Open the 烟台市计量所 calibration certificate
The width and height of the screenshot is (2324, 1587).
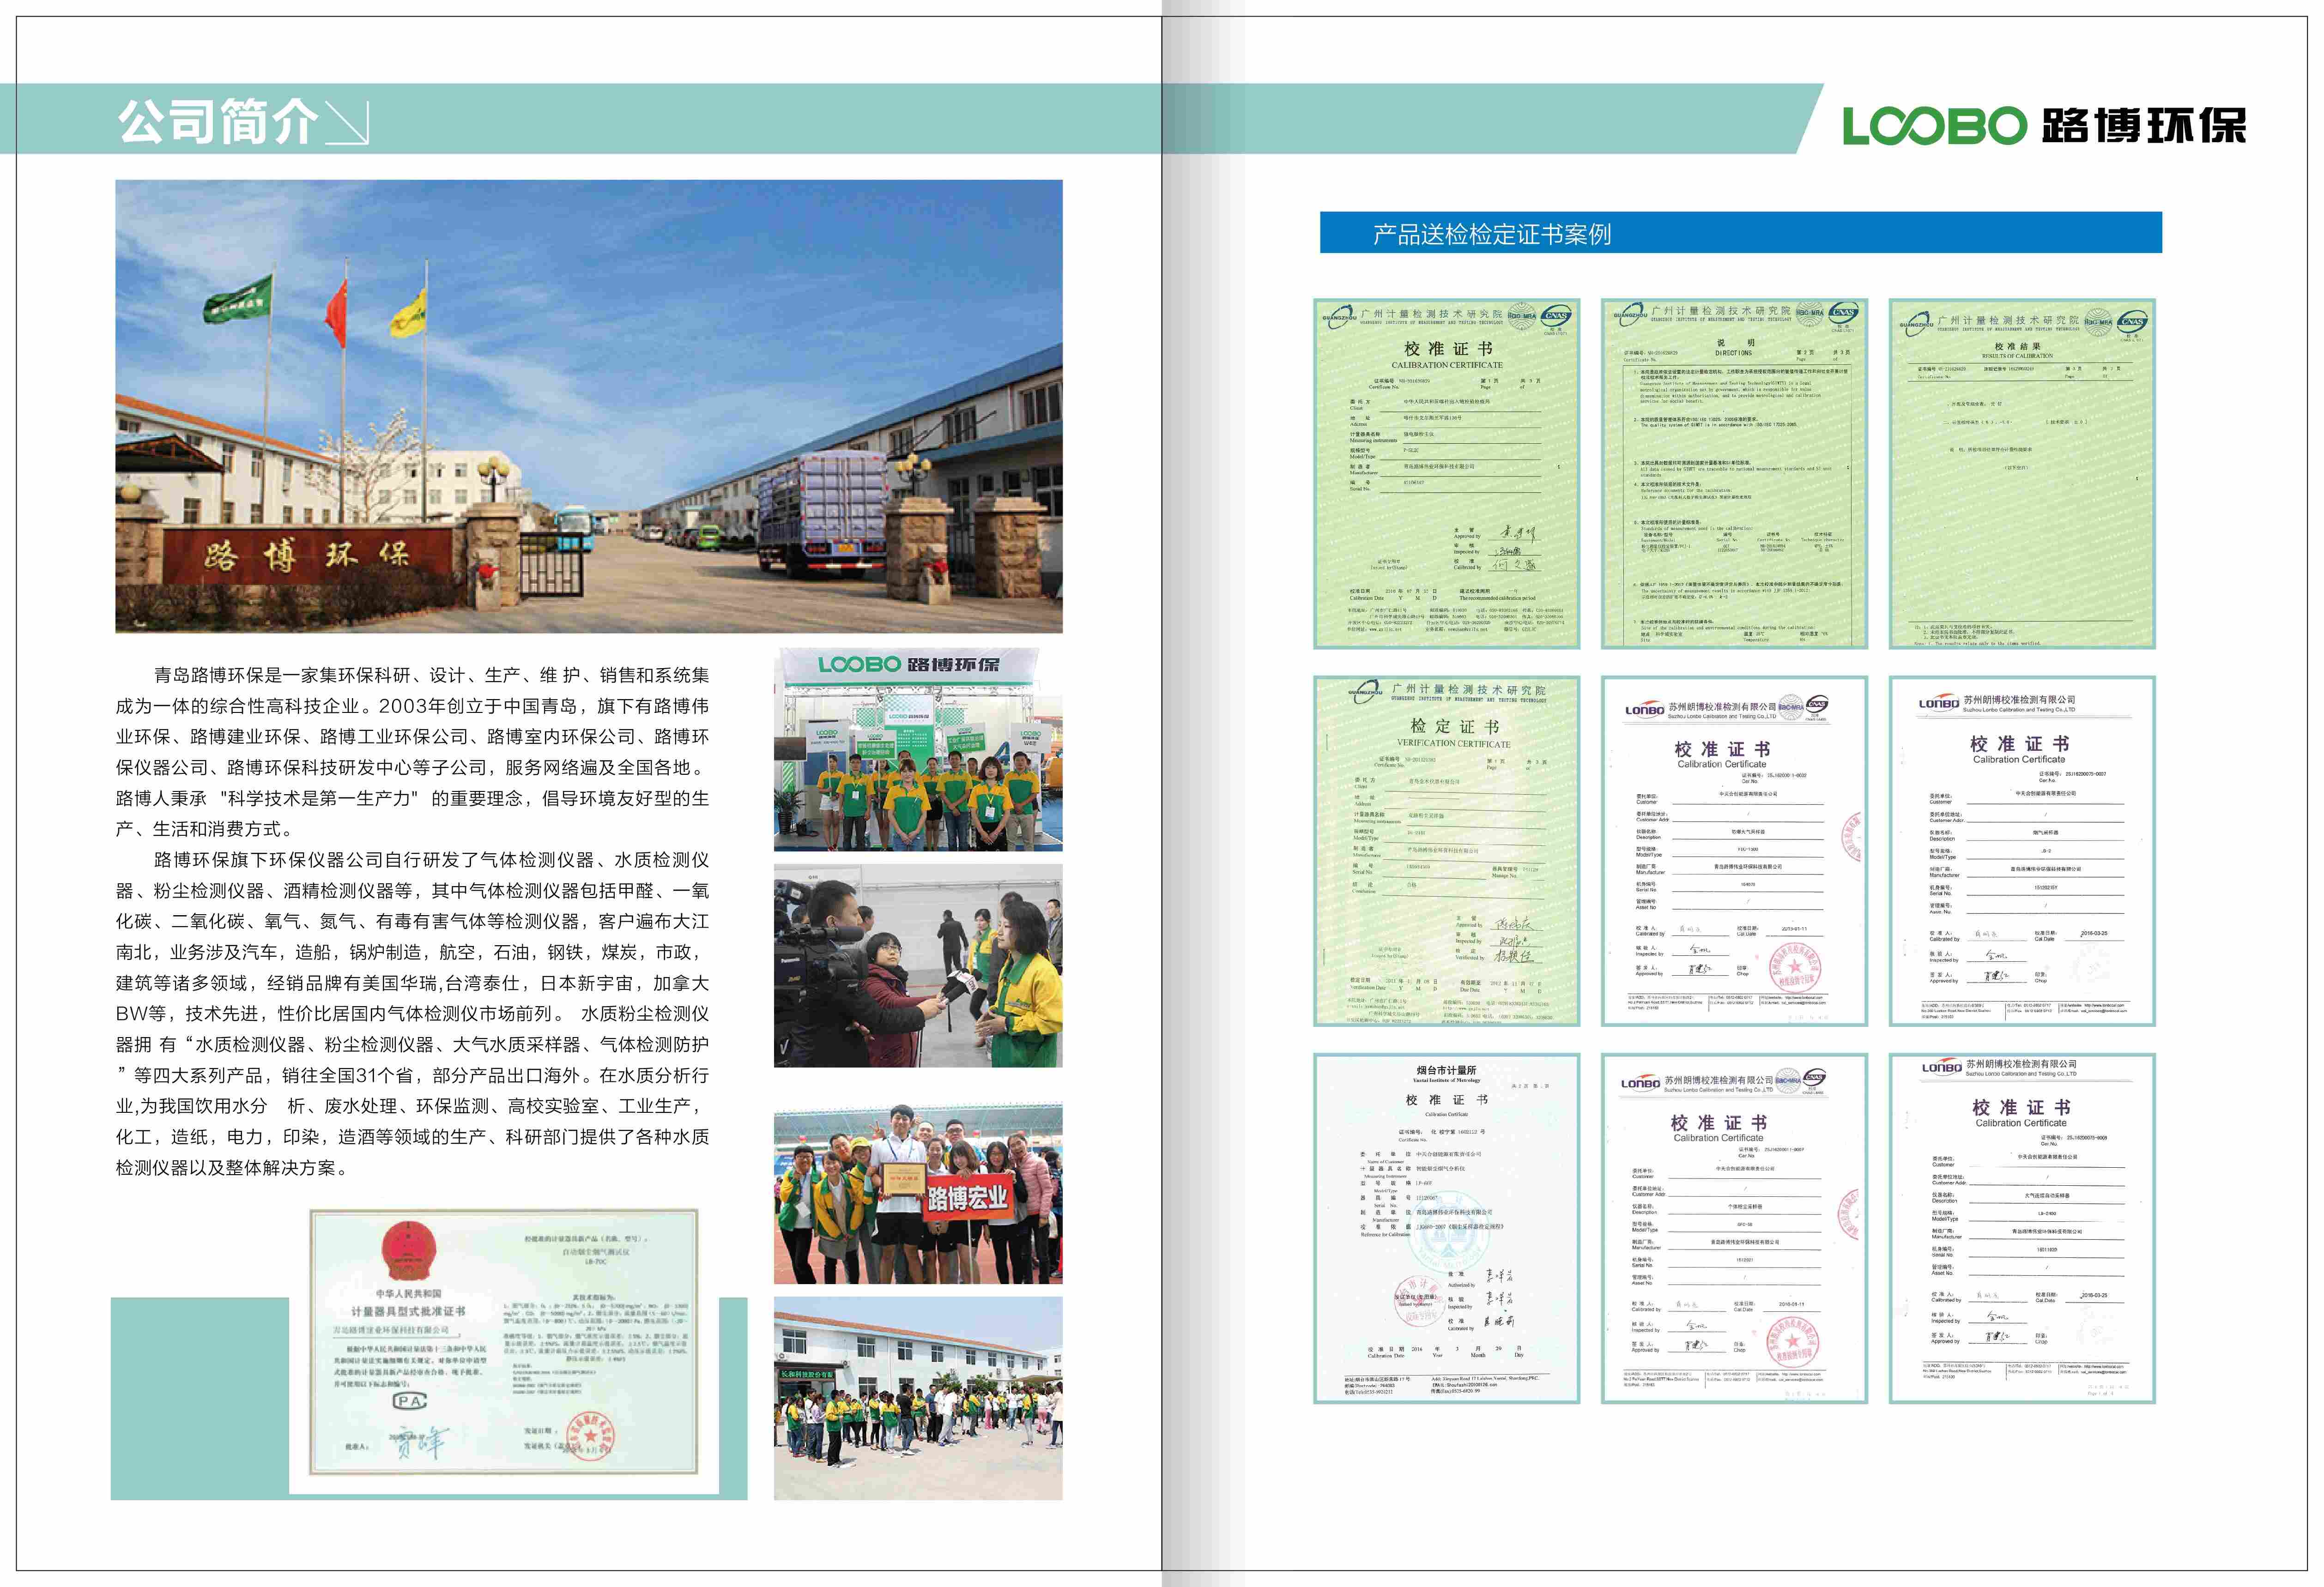coord(1446,1228)
